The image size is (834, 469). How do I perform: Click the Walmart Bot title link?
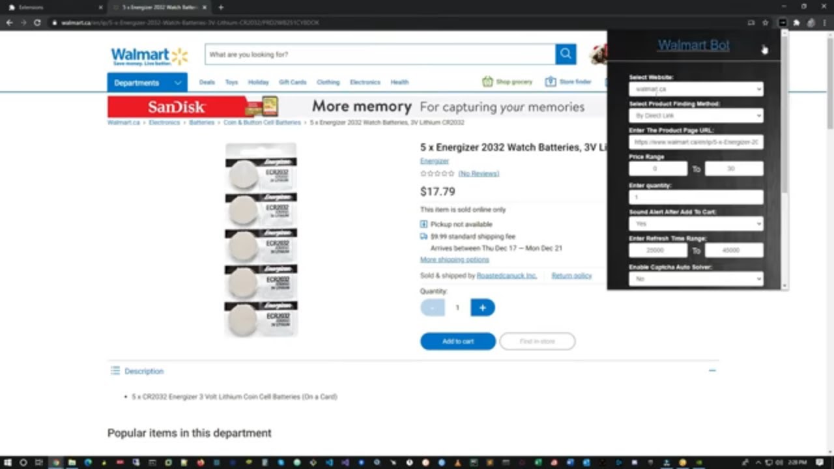pos(693,45)
